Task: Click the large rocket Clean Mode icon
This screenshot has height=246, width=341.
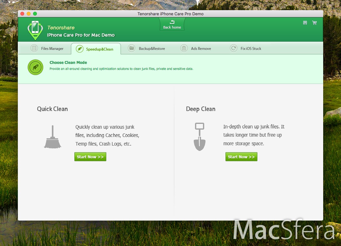Action: pyautogui.click(x=35, y=67)
